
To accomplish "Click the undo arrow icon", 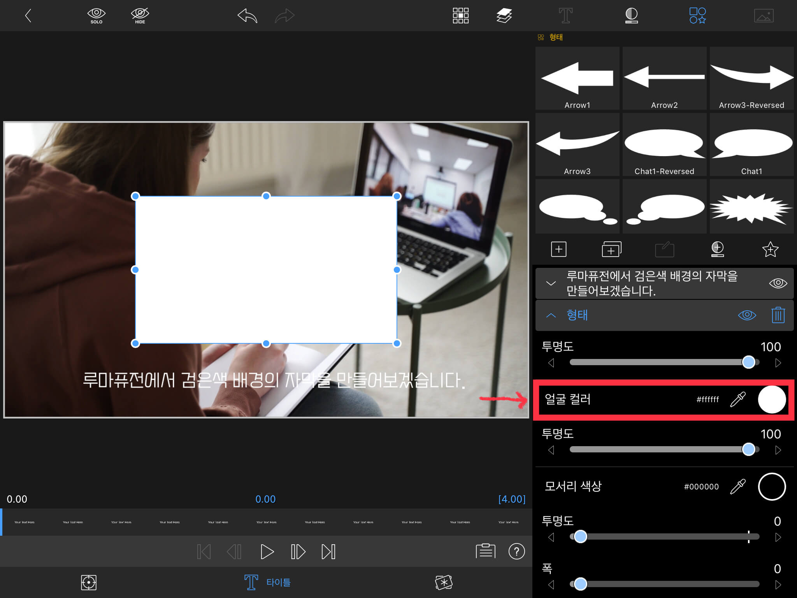I will coord(248,16).
